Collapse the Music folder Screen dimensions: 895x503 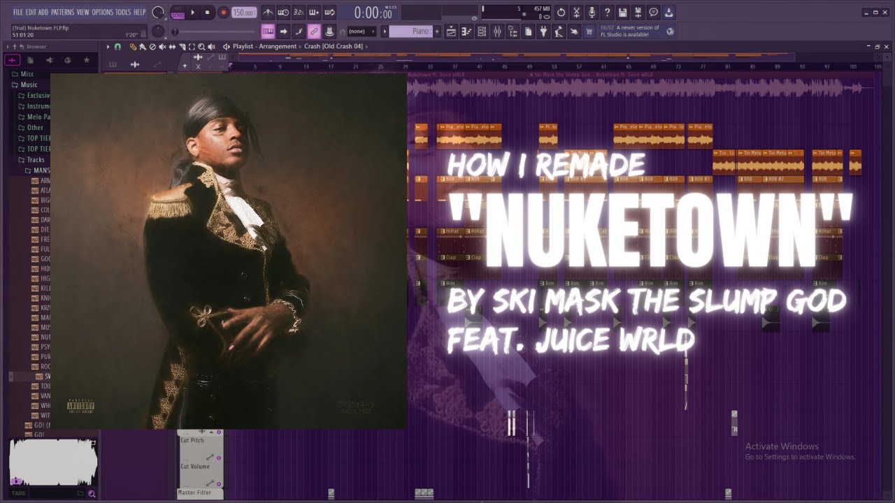coord(24,85)
